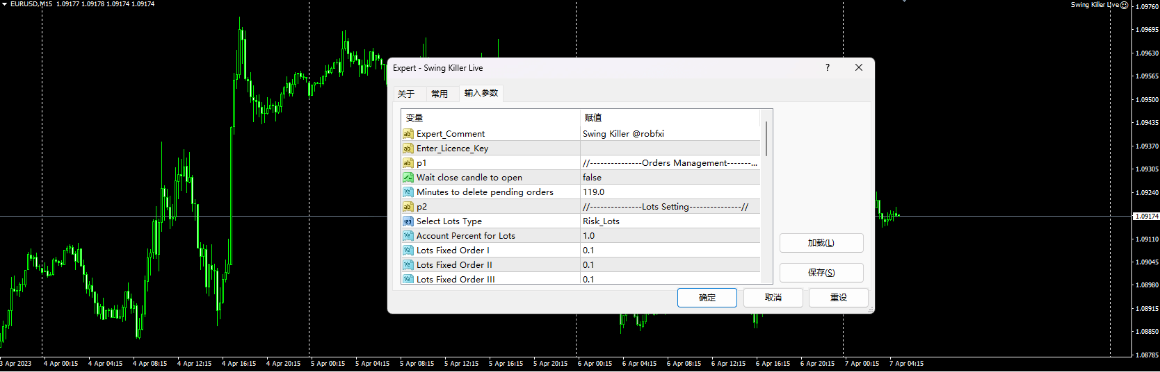Click the boolean icon beside Wait close candle
Viewport: 1160px width, 372px height.
408,178
